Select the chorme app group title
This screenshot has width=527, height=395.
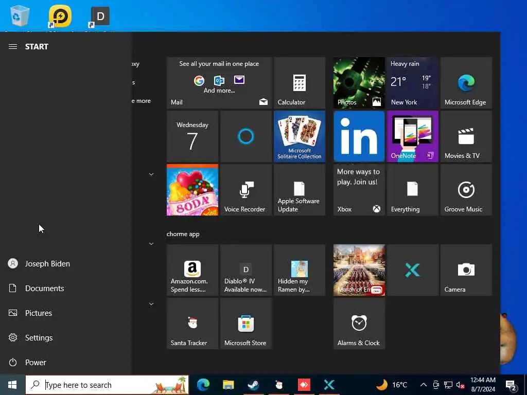[x=183, y=234]
